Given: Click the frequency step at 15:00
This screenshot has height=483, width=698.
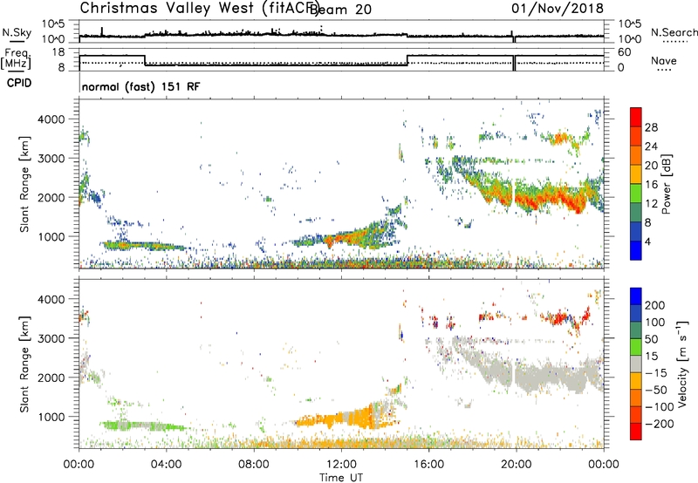Looking at the screenshot, I should [407, 60].
